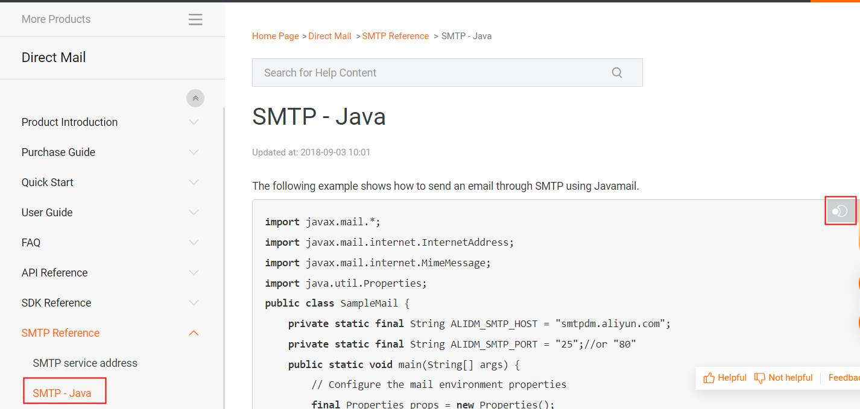Image resolution: width=860 pixels, height=409 pixels.
Task: Click the thumbs down Not helpful icon
Action: [759, 377]
